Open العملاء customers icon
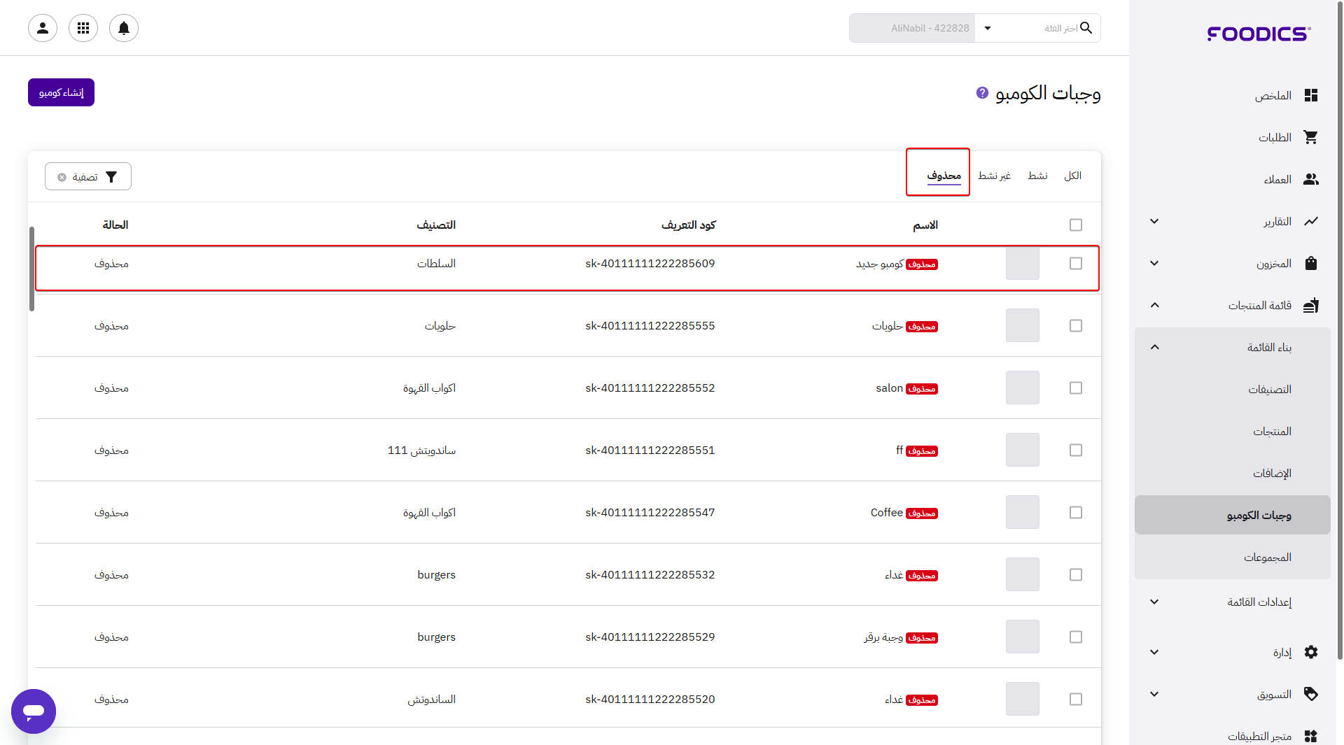The width and height of the screenshot is (1344, 745). pos(1310,180)
